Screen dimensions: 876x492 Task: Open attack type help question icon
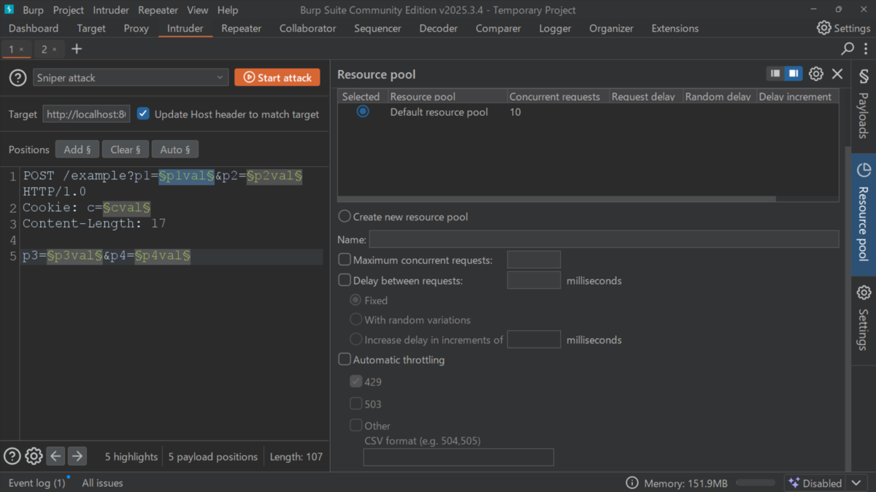18,77
